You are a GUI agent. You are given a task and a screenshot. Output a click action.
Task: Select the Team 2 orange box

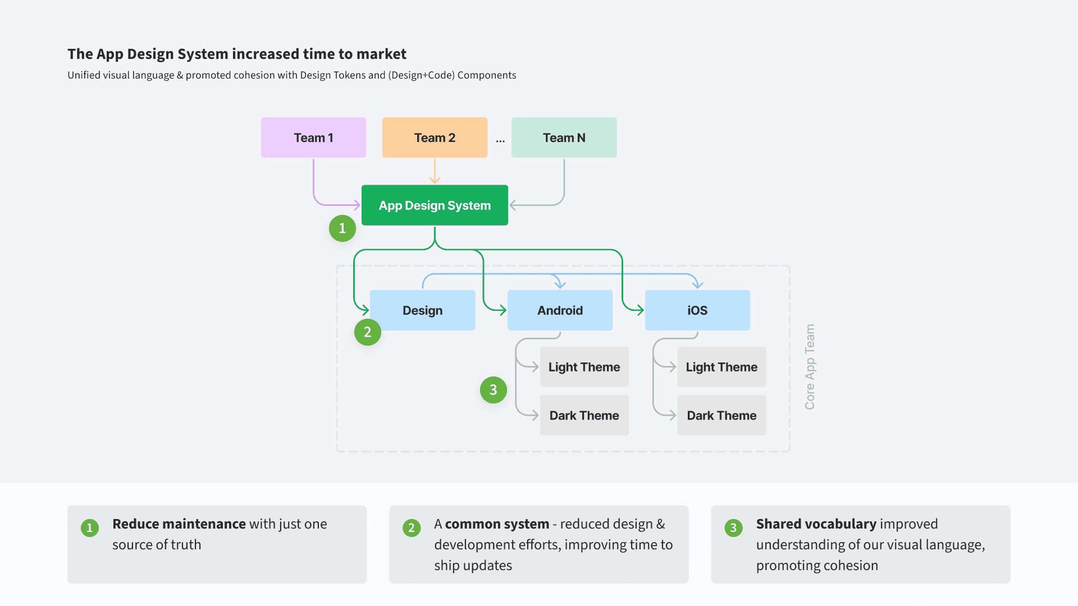(435, 137)
